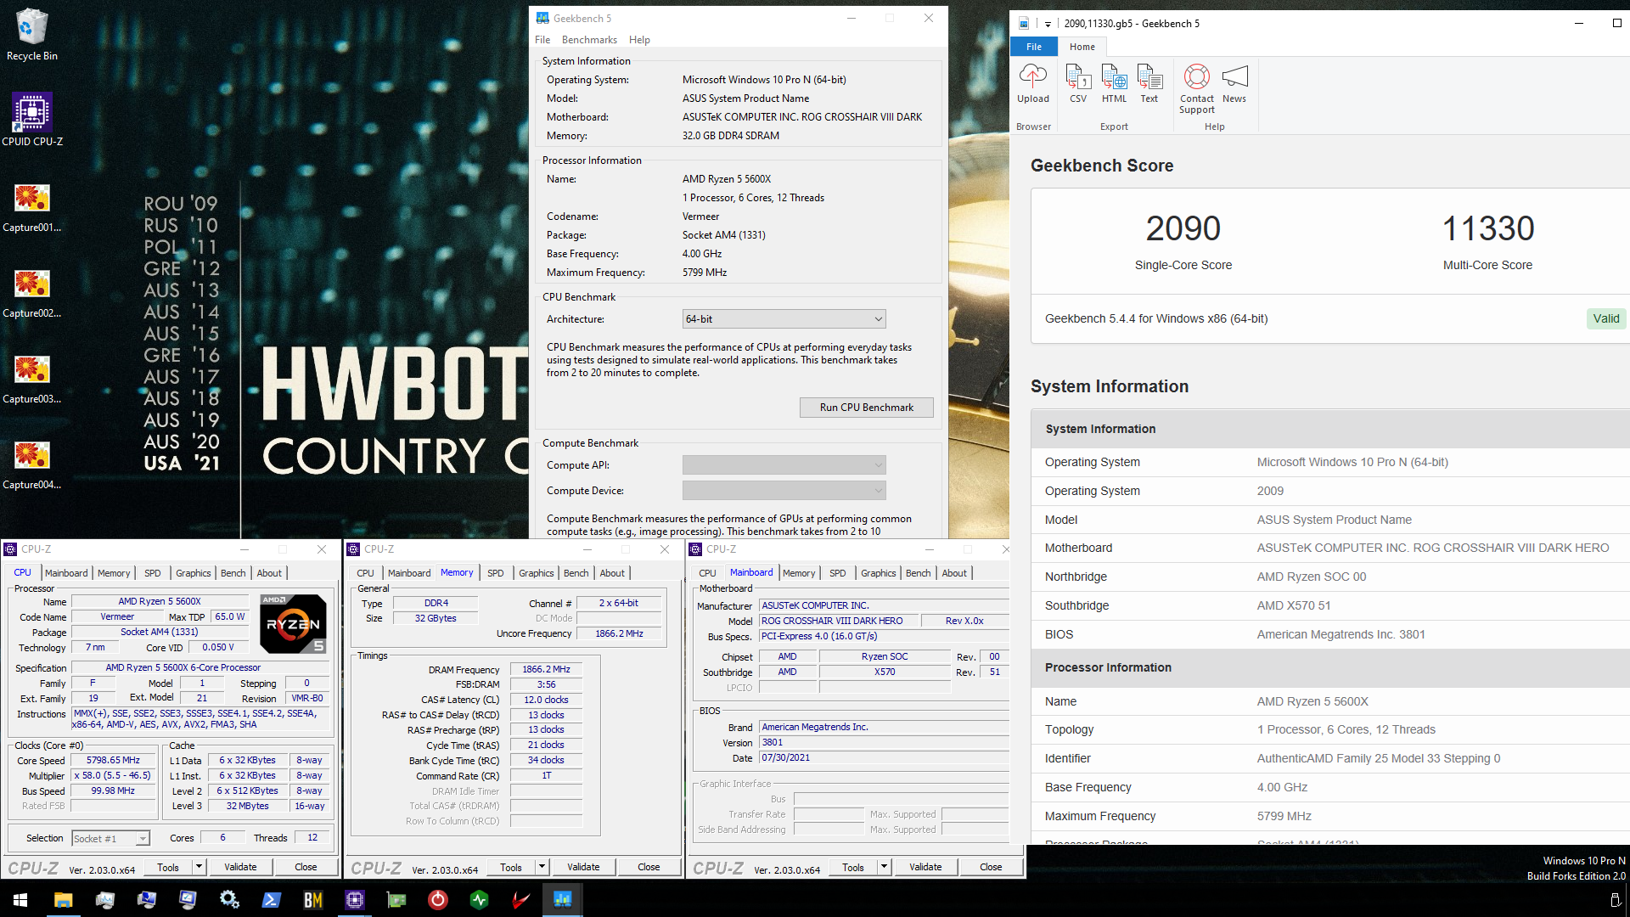
Task: Open the Compute API dropdown
Action: point(784,465)
